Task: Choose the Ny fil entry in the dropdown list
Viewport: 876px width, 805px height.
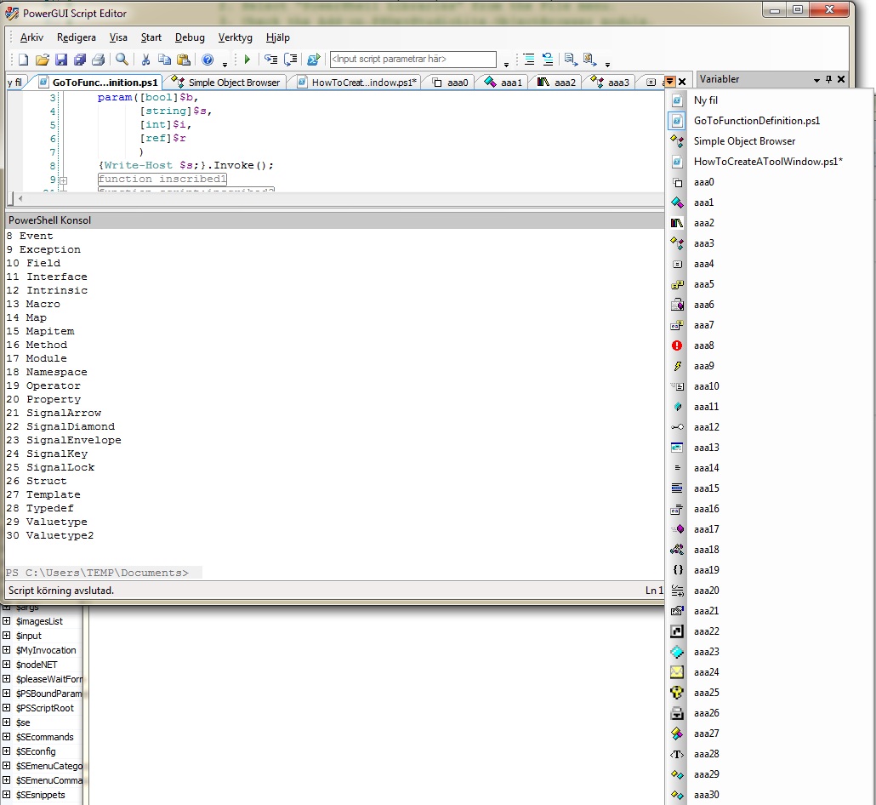Action: coord(706,100)
